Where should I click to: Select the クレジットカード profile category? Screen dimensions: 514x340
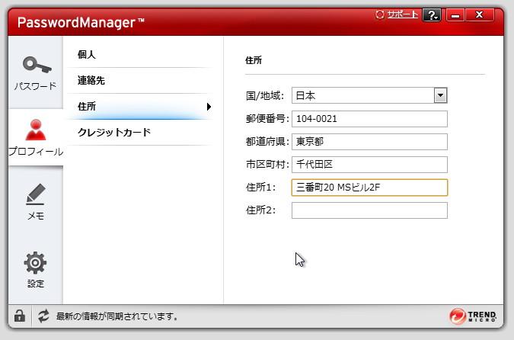tap(139, 132)
